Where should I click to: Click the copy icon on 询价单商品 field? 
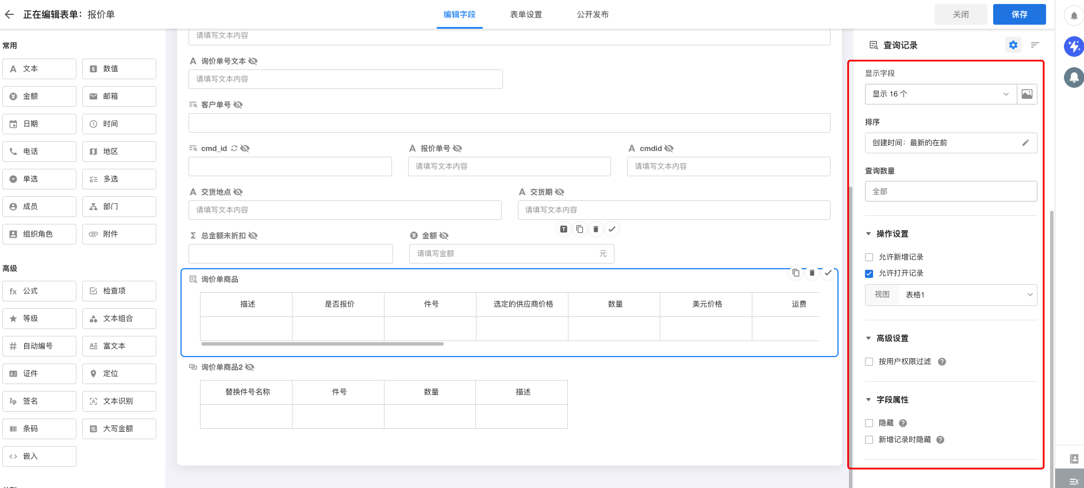pos(795,273)
